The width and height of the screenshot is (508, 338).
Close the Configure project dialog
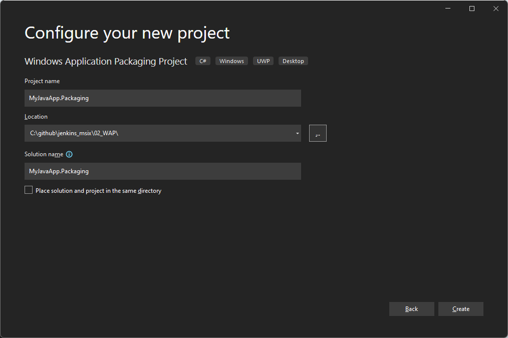(496, 9)
